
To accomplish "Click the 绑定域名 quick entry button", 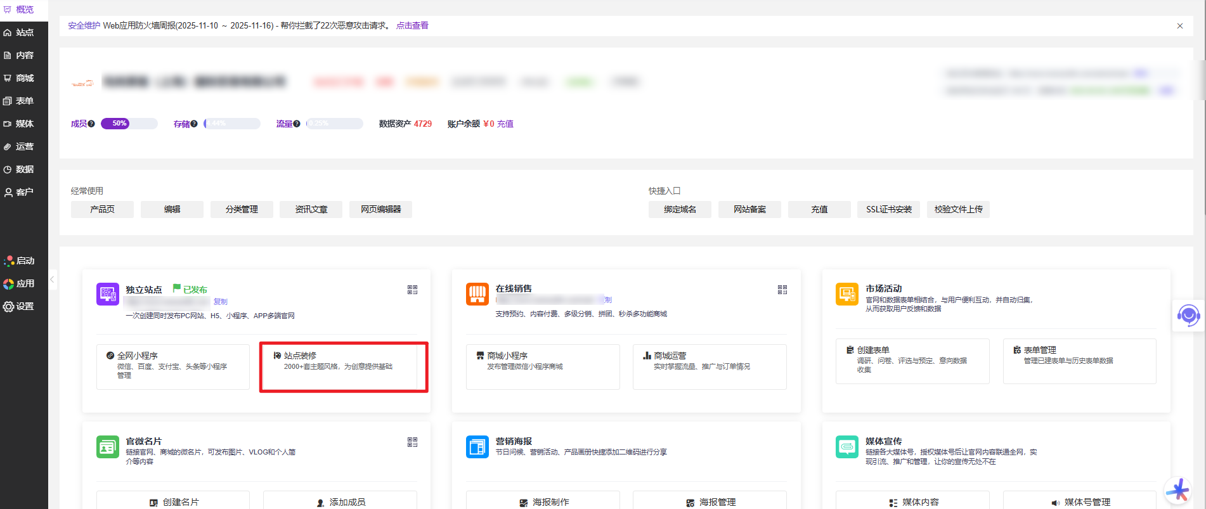I will pos(679,209).
